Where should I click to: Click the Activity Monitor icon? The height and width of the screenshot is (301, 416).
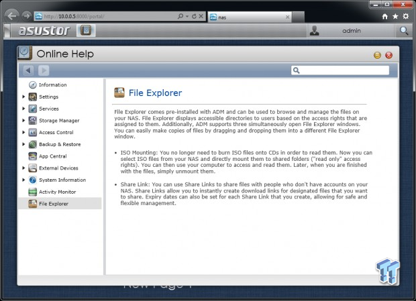pyautogui.click(x=33, y=192)
